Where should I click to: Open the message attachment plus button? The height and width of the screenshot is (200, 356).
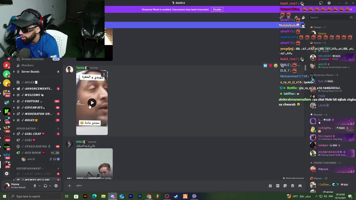click(x=70, y=186)
